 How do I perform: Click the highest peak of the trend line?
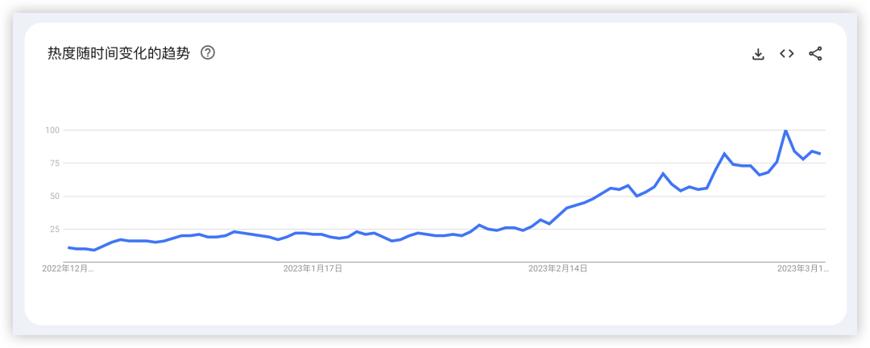coord(785,130)
